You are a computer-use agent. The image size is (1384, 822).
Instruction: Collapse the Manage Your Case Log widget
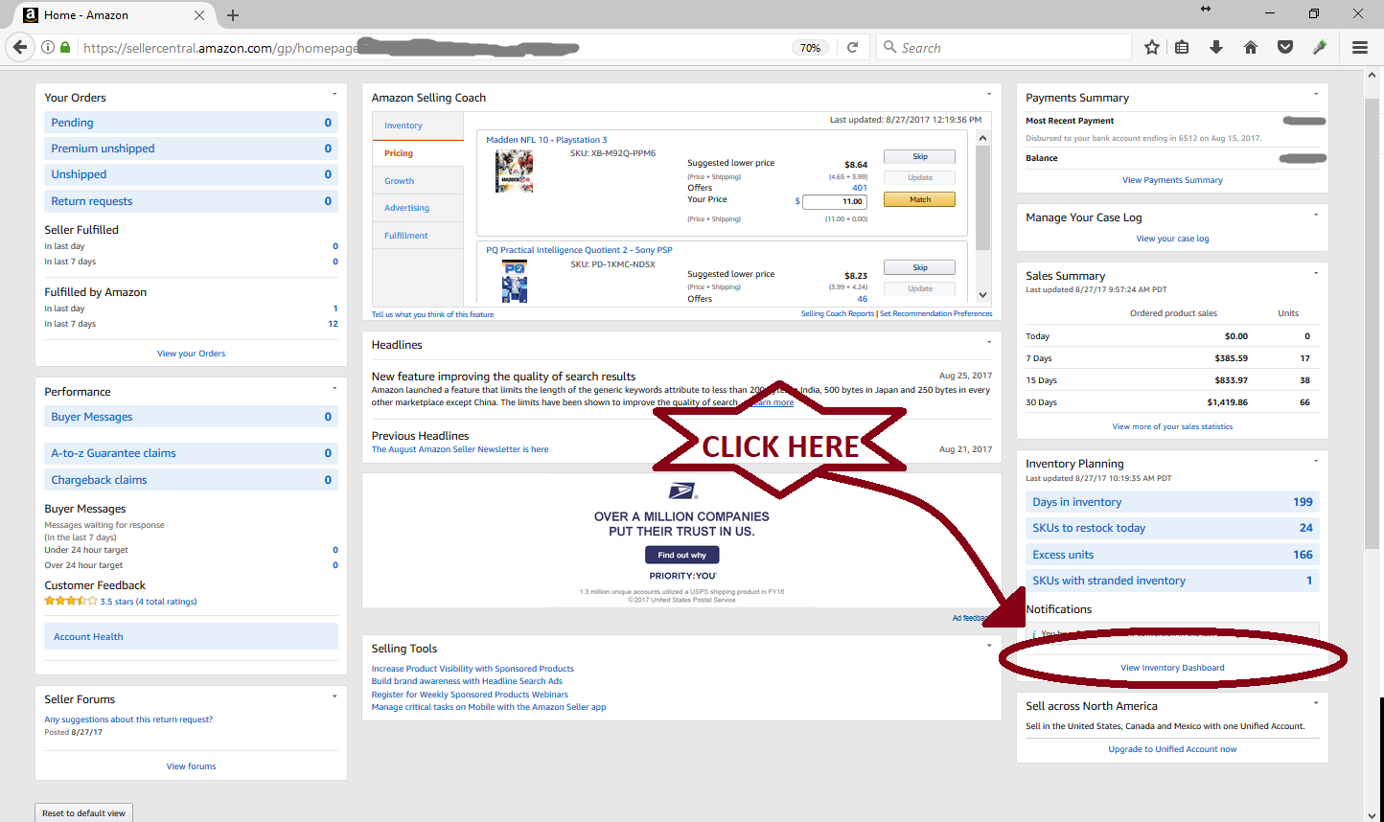tap(1316, 214)
